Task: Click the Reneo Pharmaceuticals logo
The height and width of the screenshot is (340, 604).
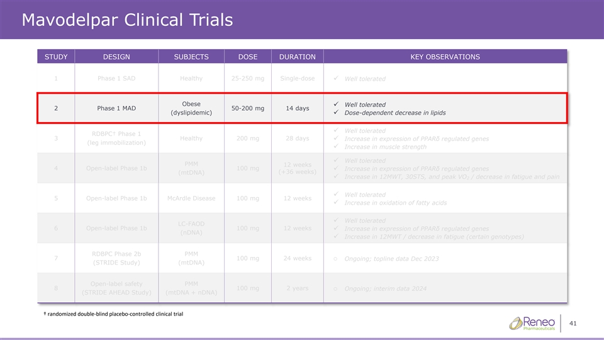Action: (532, 324)
